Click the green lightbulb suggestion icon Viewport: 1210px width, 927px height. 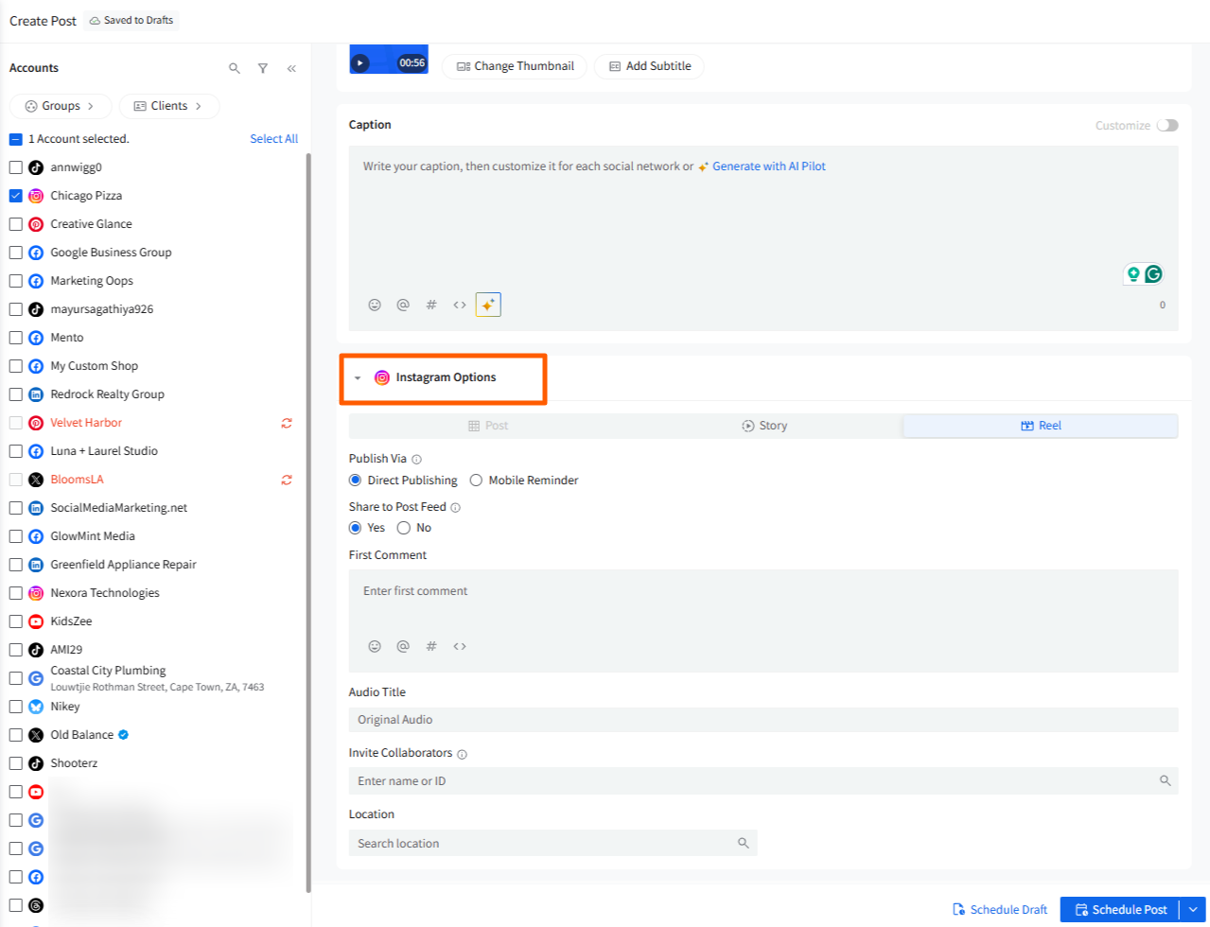[1133, 274]
